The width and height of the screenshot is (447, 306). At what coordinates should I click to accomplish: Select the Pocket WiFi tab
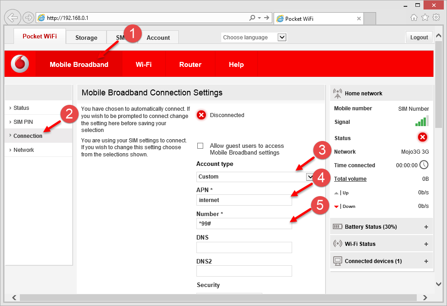[x=40, y=36]
